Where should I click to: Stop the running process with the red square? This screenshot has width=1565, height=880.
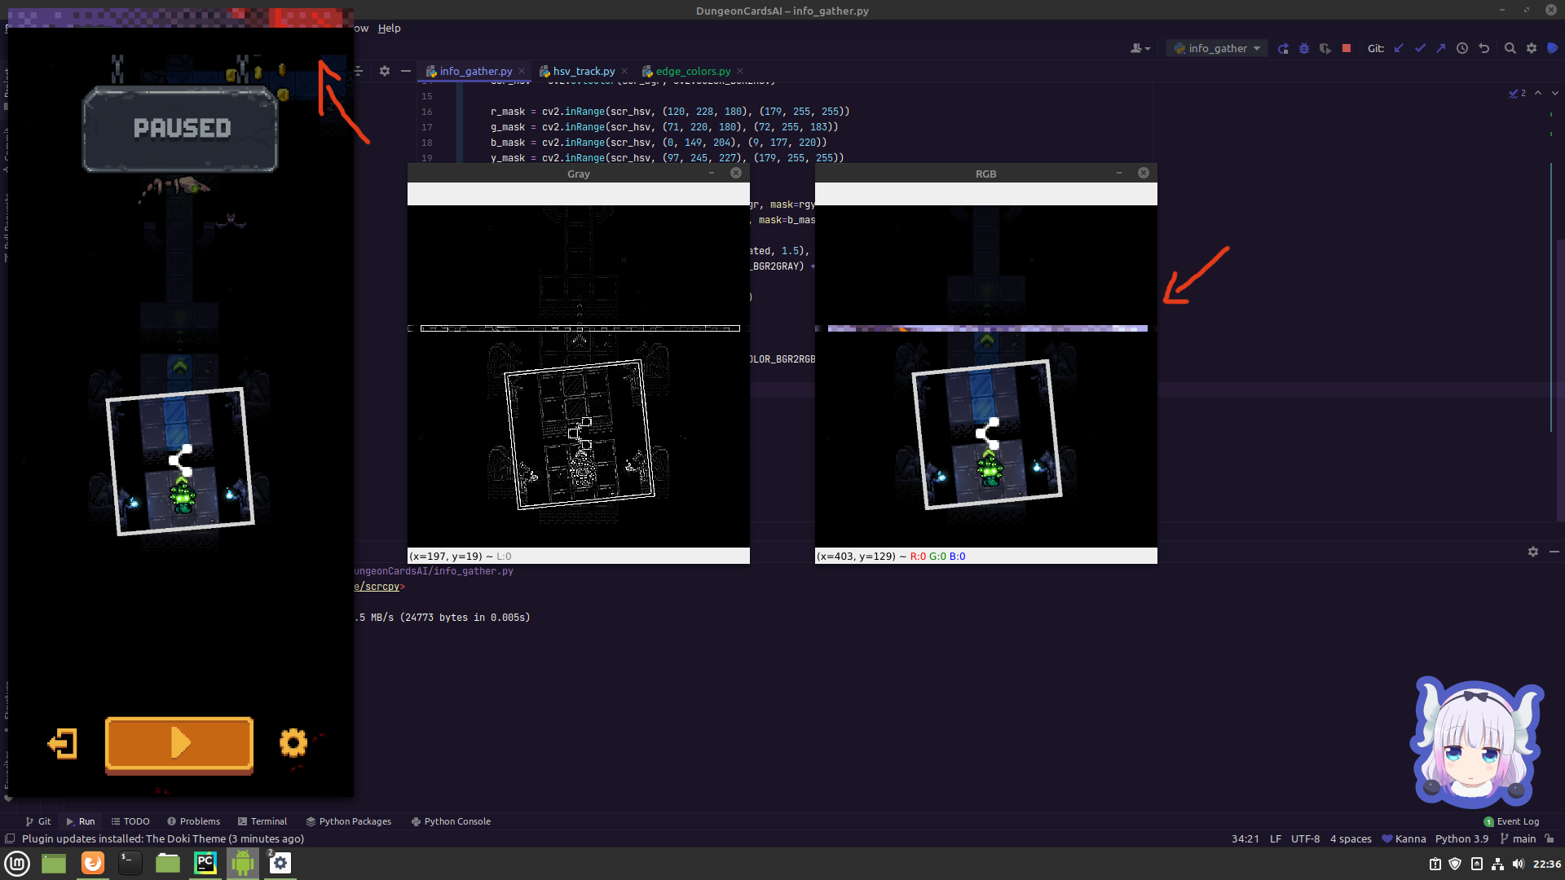pos(1346,48)
